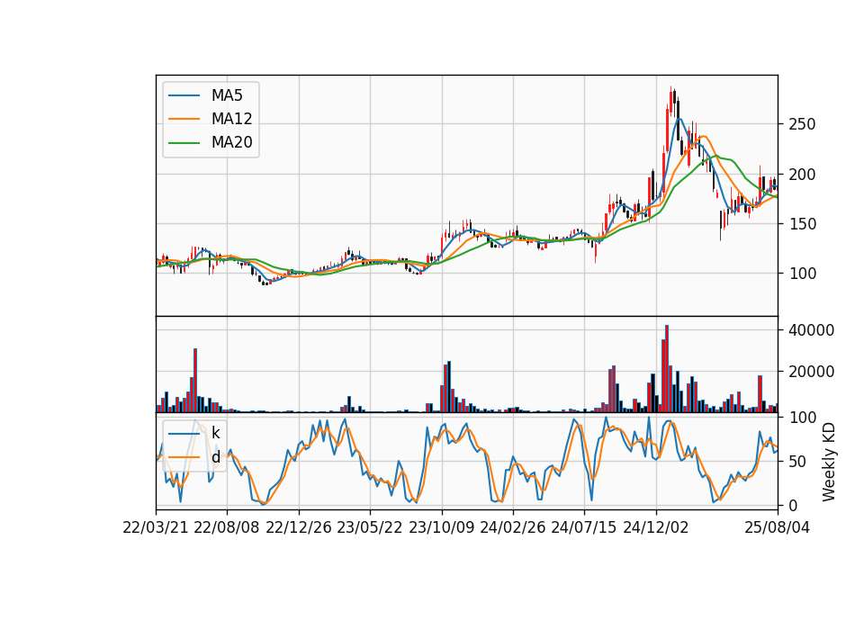The width and height of the screenshot is (864, 621).
Task: Click the 250 price axis tick
Action: [x=802, y=124]
